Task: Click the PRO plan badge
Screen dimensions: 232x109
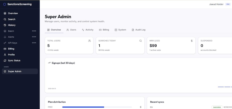Action: [228, 4]
